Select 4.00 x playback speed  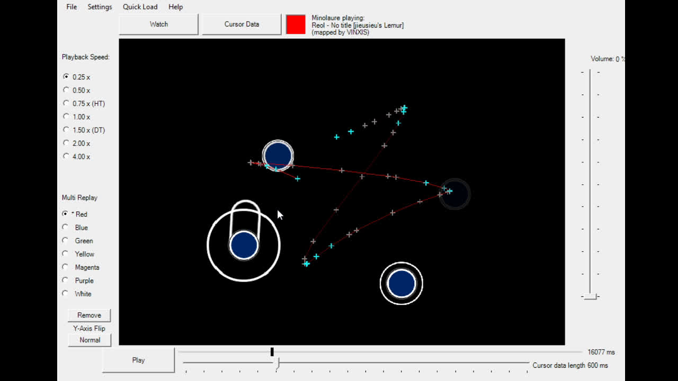pyautogui.click(x=66, y=157)
